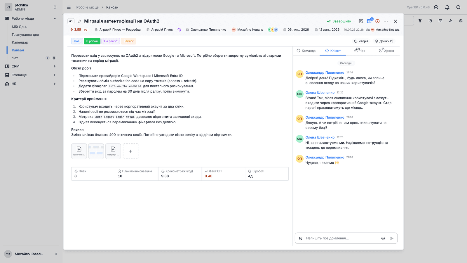The height and width of the screenshot is (263, 467).
Task: Toggle the hamburger sidebar menu
Action: 69,7
